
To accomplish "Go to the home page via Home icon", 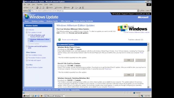I will (43, 8).
